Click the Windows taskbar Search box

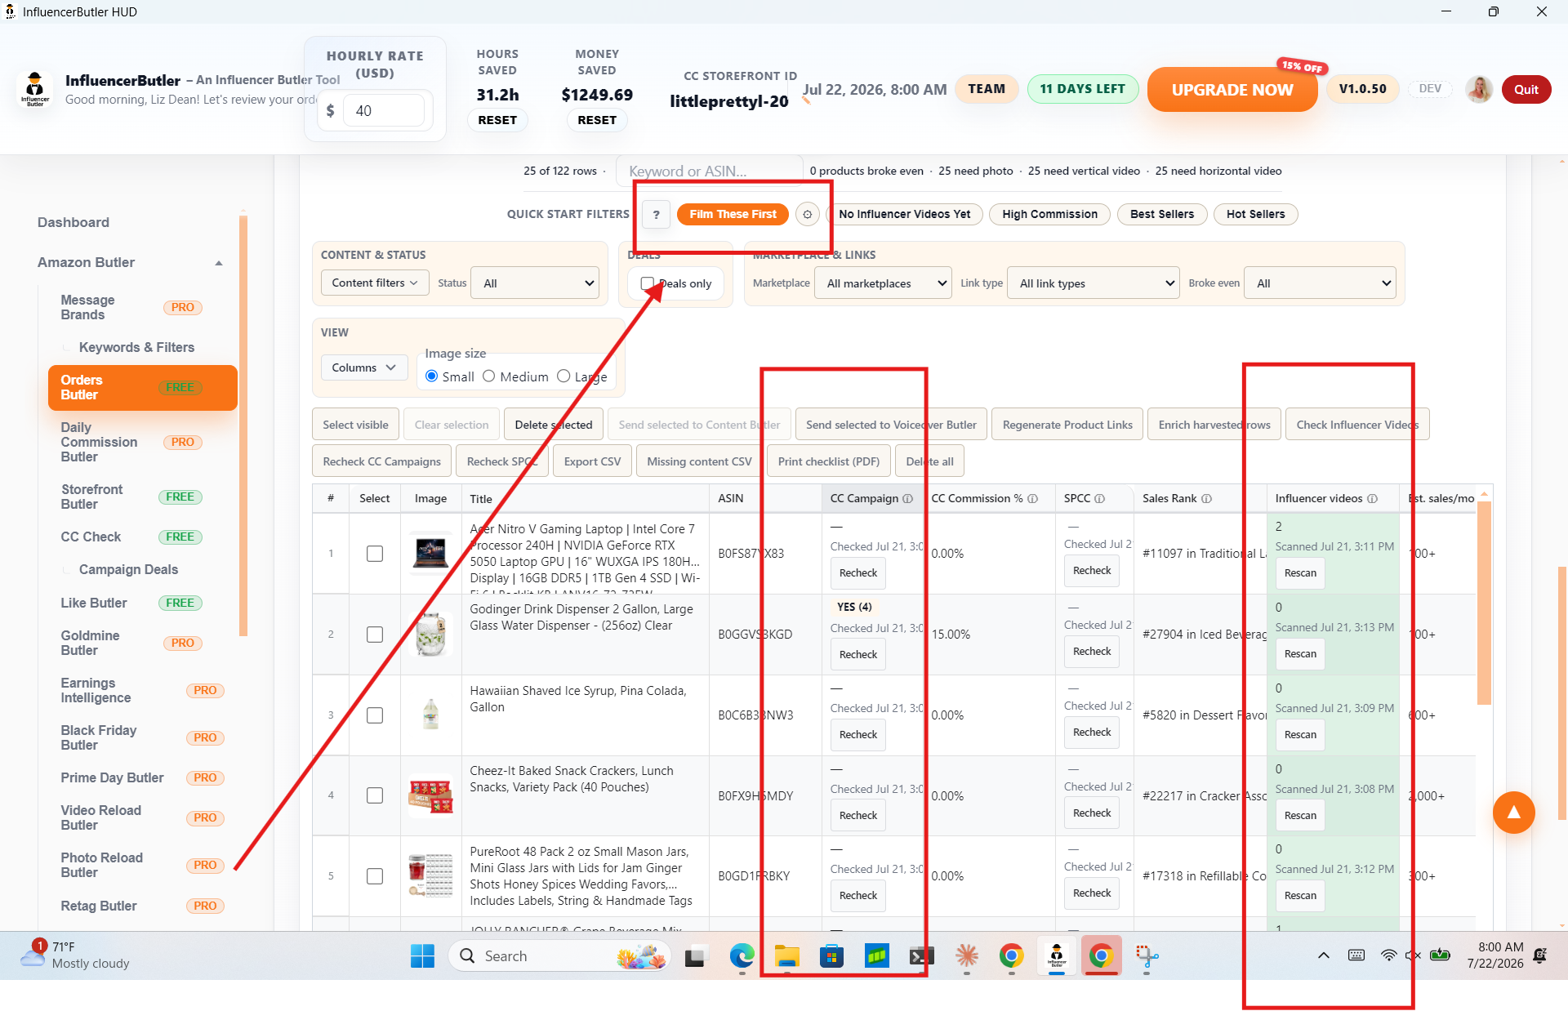(559, 955)
